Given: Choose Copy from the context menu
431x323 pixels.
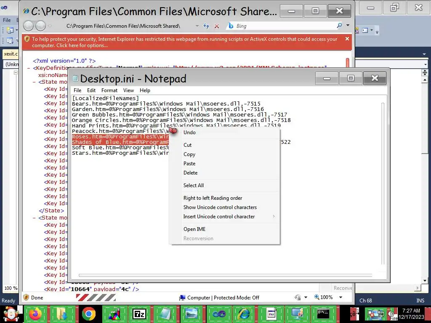Looking at the screenshot, I should (225, 154).
